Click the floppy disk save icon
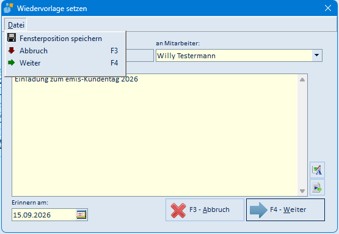 [x=12, y=38]
